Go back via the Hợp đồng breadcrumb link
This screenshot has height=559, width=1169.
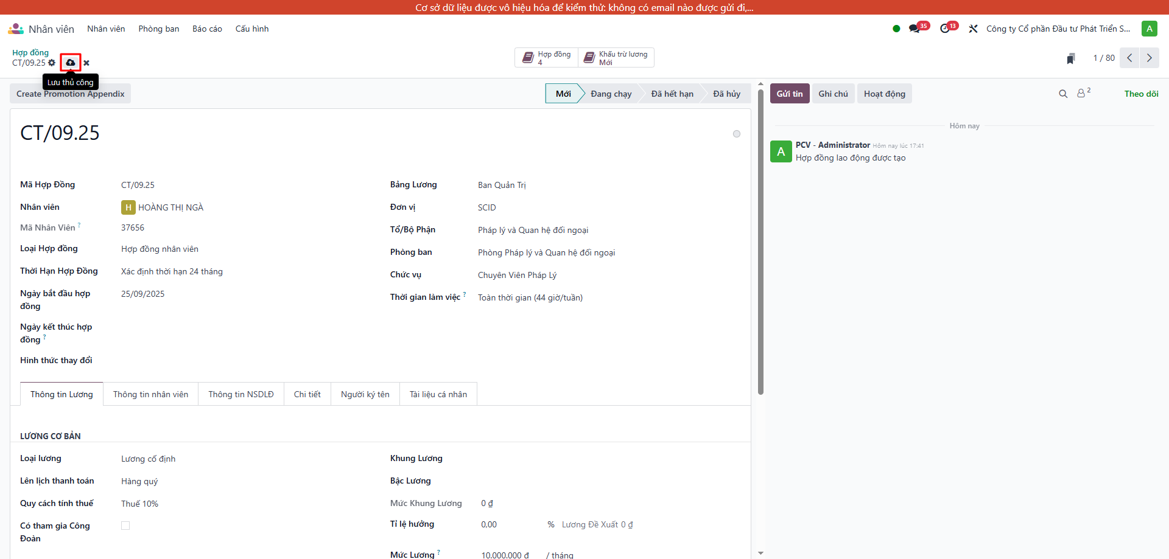(30, 53)
